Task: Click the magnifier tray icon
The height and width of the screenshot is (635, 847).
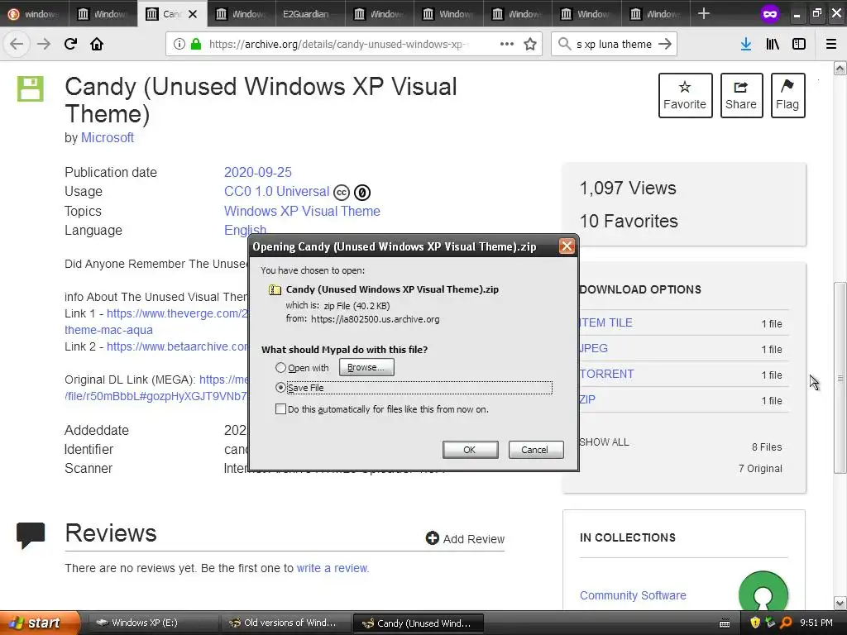Action: [x=786, y=623]
